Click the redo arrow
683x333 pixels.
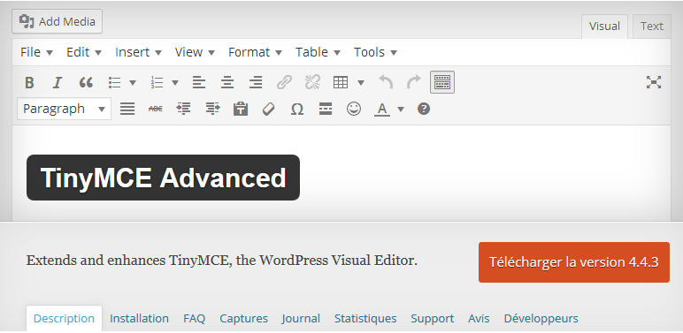click(x=414, y=82)
